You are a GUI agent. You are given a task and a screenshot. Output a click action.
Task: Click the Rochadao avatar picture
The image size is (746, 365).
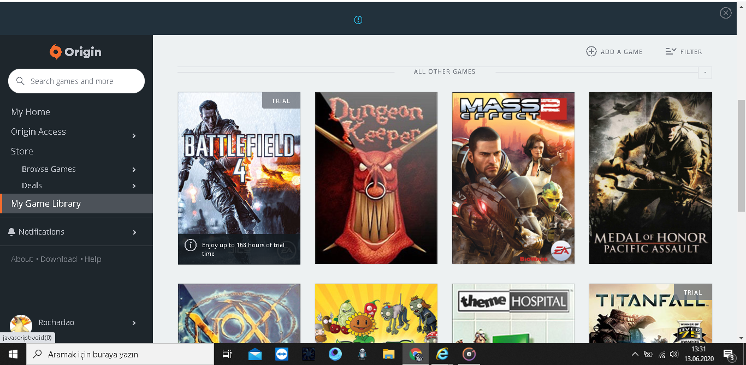coord(21,325)
